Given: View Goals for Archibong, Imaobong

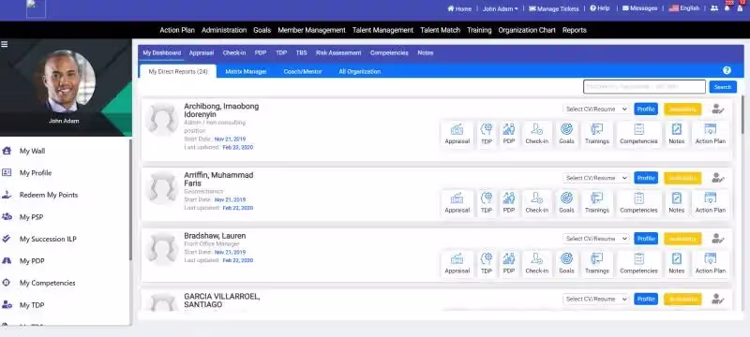Looking at the screenshot, I should tap(566, 134).
